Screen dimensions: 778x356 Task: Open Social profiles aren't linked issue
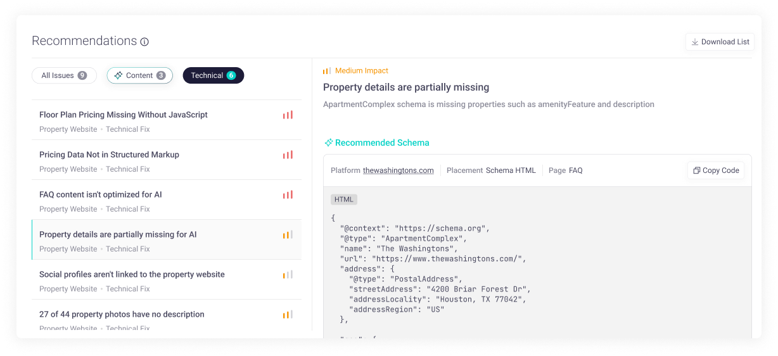(166, 280)
